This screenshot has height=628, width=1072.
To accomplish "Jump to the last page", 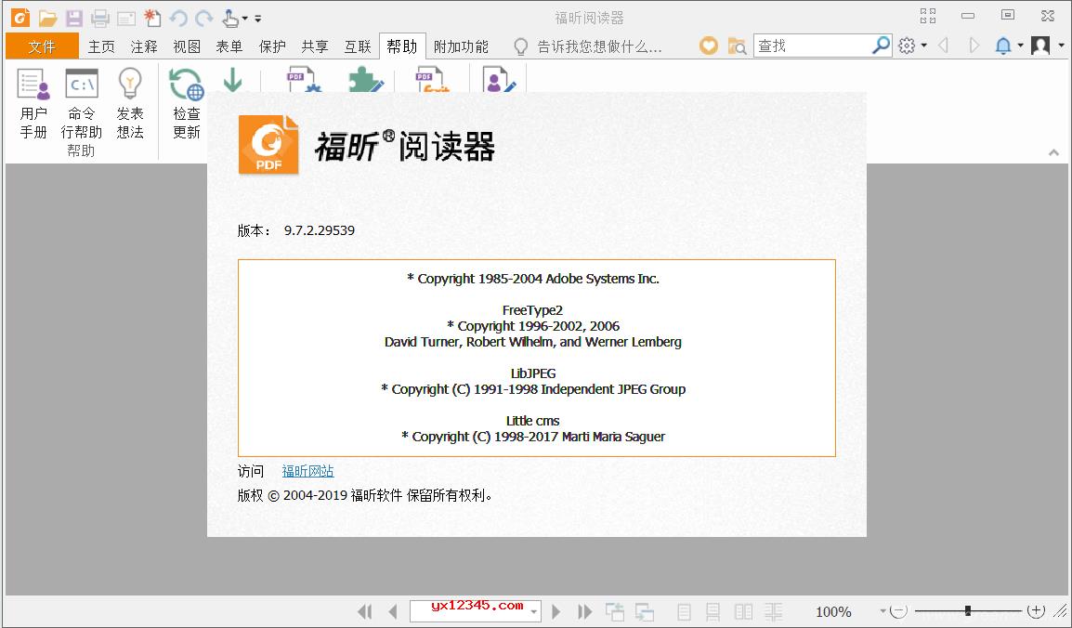I will pyautogui.click(x=584, y=611).
